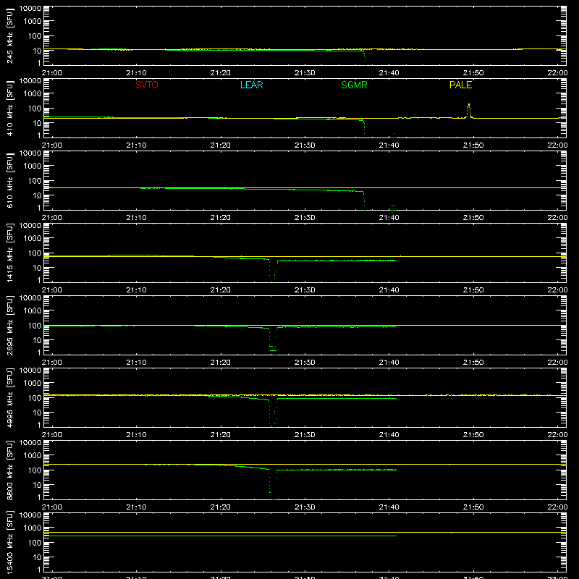Click the green signal dip in 1415 MHz panel
Viewport: 579px width, 579px height.
point(273,270)
